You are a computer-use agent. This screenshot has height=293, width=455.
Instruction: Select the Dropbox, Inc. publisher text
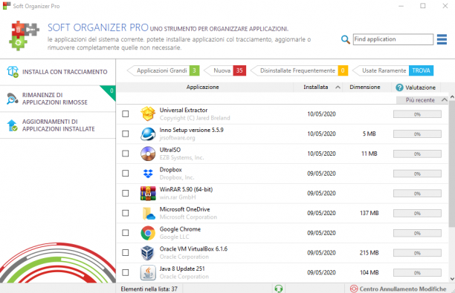click(177, 177)
